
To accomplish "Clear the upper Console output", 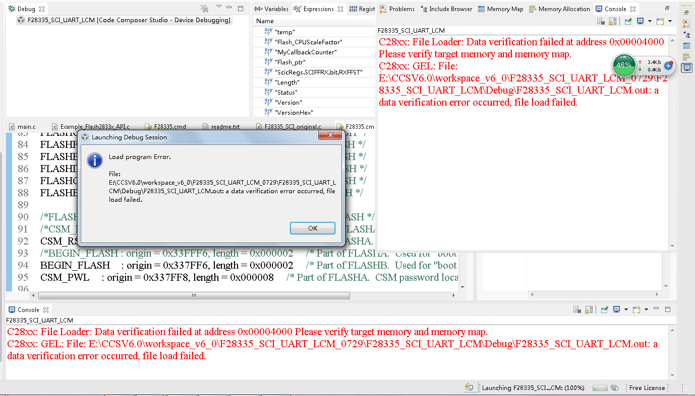I will tap(601, 21).
